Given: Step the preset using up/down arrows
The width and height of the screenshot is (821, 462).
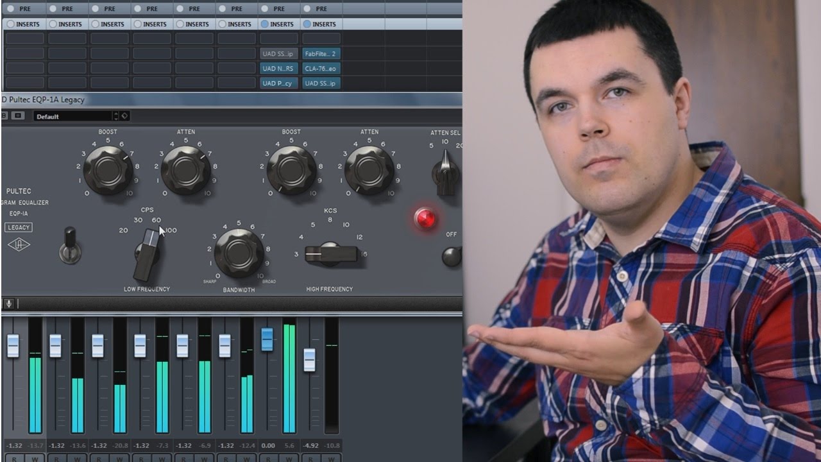Looking at the screenshot, I should point(116,116).
